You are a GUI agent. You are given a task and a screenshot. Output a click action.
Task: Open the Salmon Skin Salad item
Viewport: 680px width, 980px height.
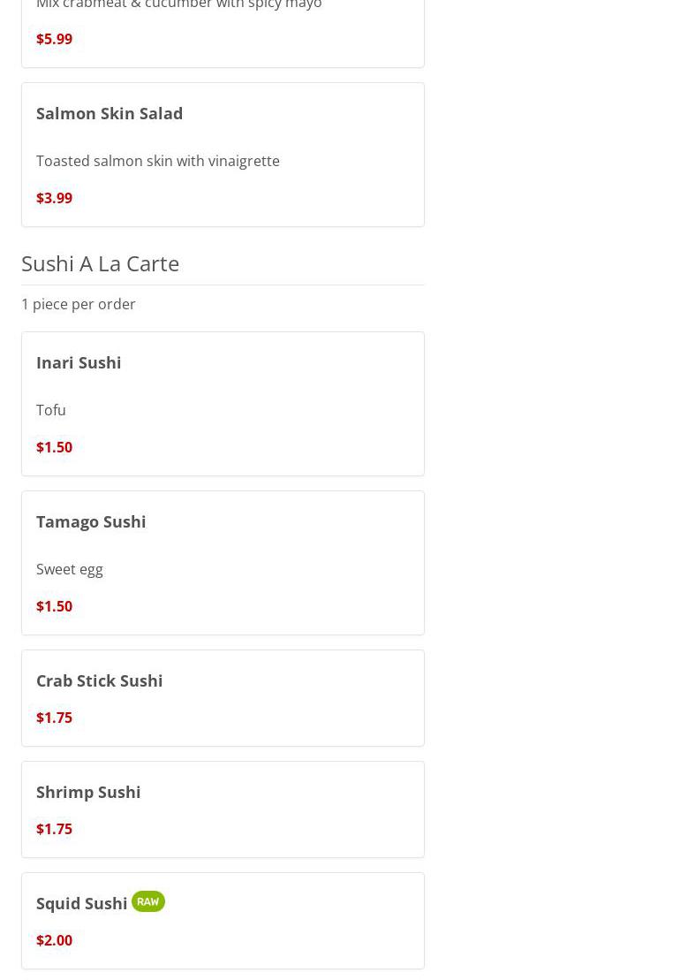(110, 113)
